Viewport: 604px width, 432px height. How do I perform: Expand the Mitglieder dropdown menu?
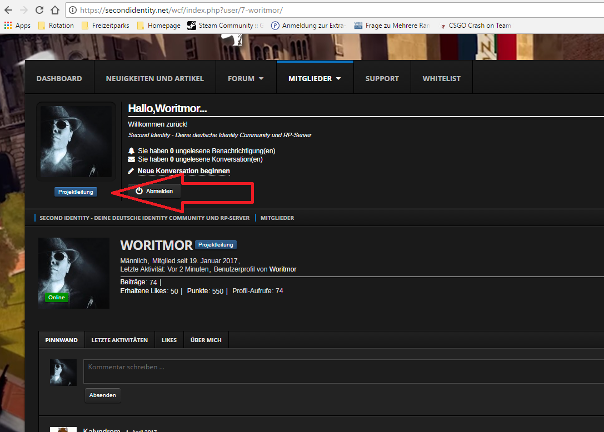point(315,78)
